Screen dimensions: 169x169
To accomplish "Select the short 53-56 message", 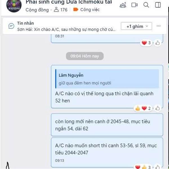I will coord(107,152).
